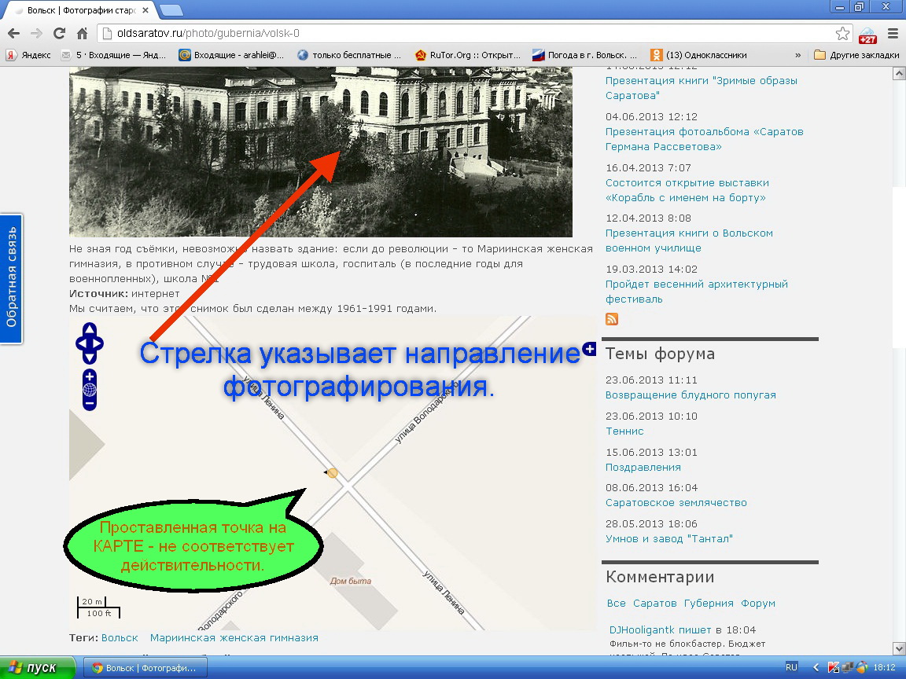
Task: Open the Мариинская женская гимназия tag
Action: (234, 637)
